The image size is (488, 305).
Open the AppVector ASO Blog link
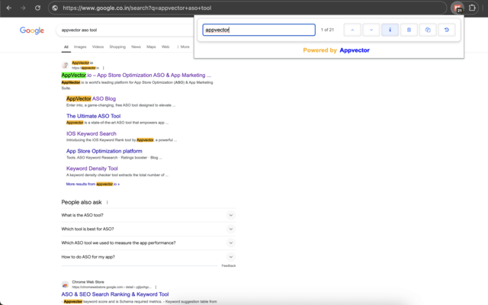click(91, 98)
